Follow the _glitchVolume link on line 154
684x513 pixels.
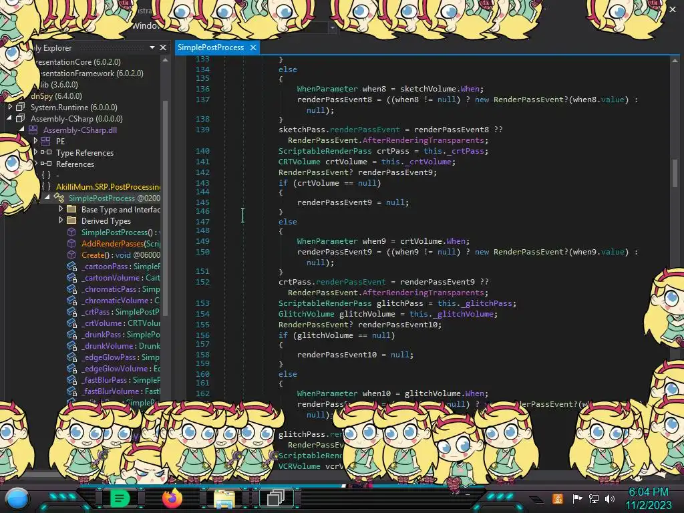coord(463,314)
